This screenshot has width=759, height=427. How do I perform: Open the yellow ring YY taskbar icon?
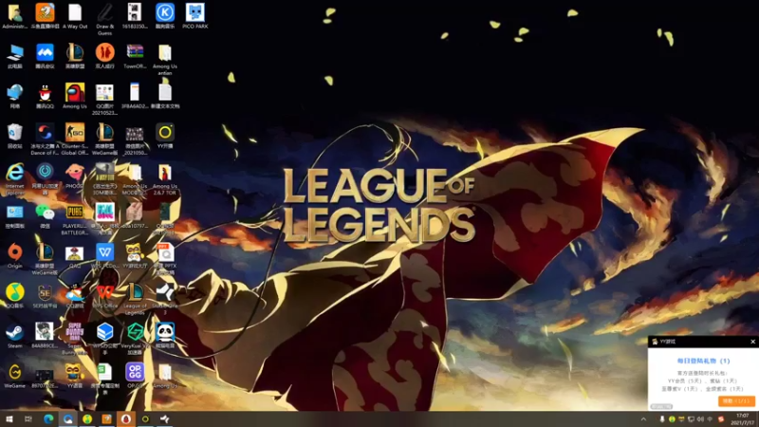(x=145, y=419)
